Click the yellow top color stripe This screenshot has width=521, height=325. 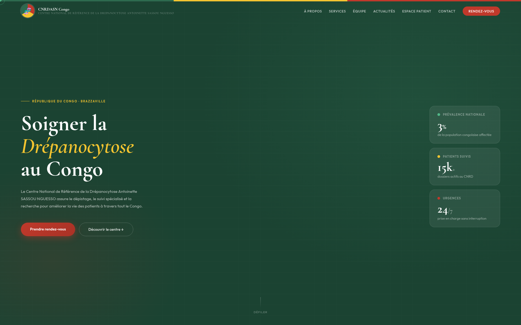point(260,1)
